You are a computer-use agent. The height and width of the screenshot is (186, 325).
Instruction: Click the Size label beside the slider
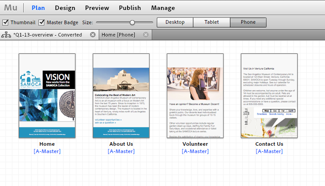click(x=87, y=22)
